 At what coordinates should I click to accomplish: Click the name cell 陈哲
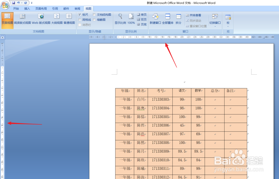[x=141, y=127]
